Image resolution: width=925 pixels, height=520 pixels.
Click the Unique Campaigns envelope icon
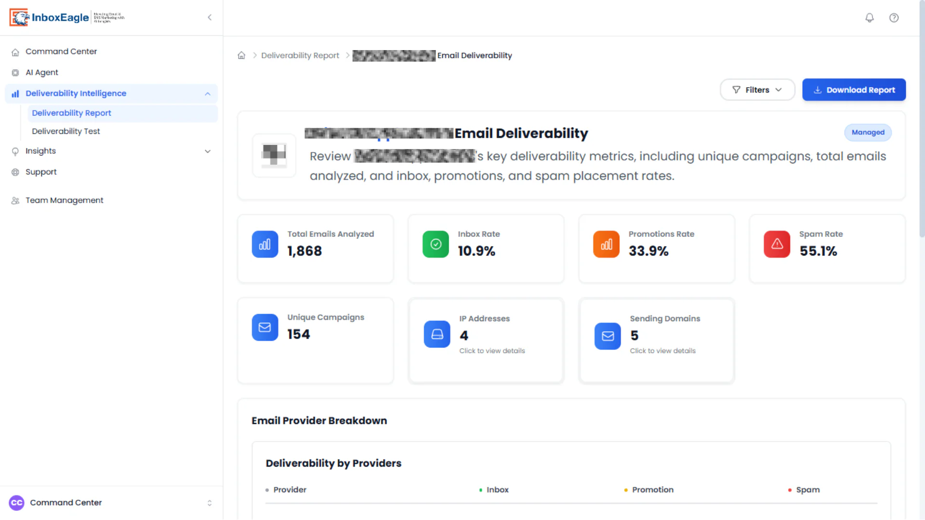click(265, 327)
